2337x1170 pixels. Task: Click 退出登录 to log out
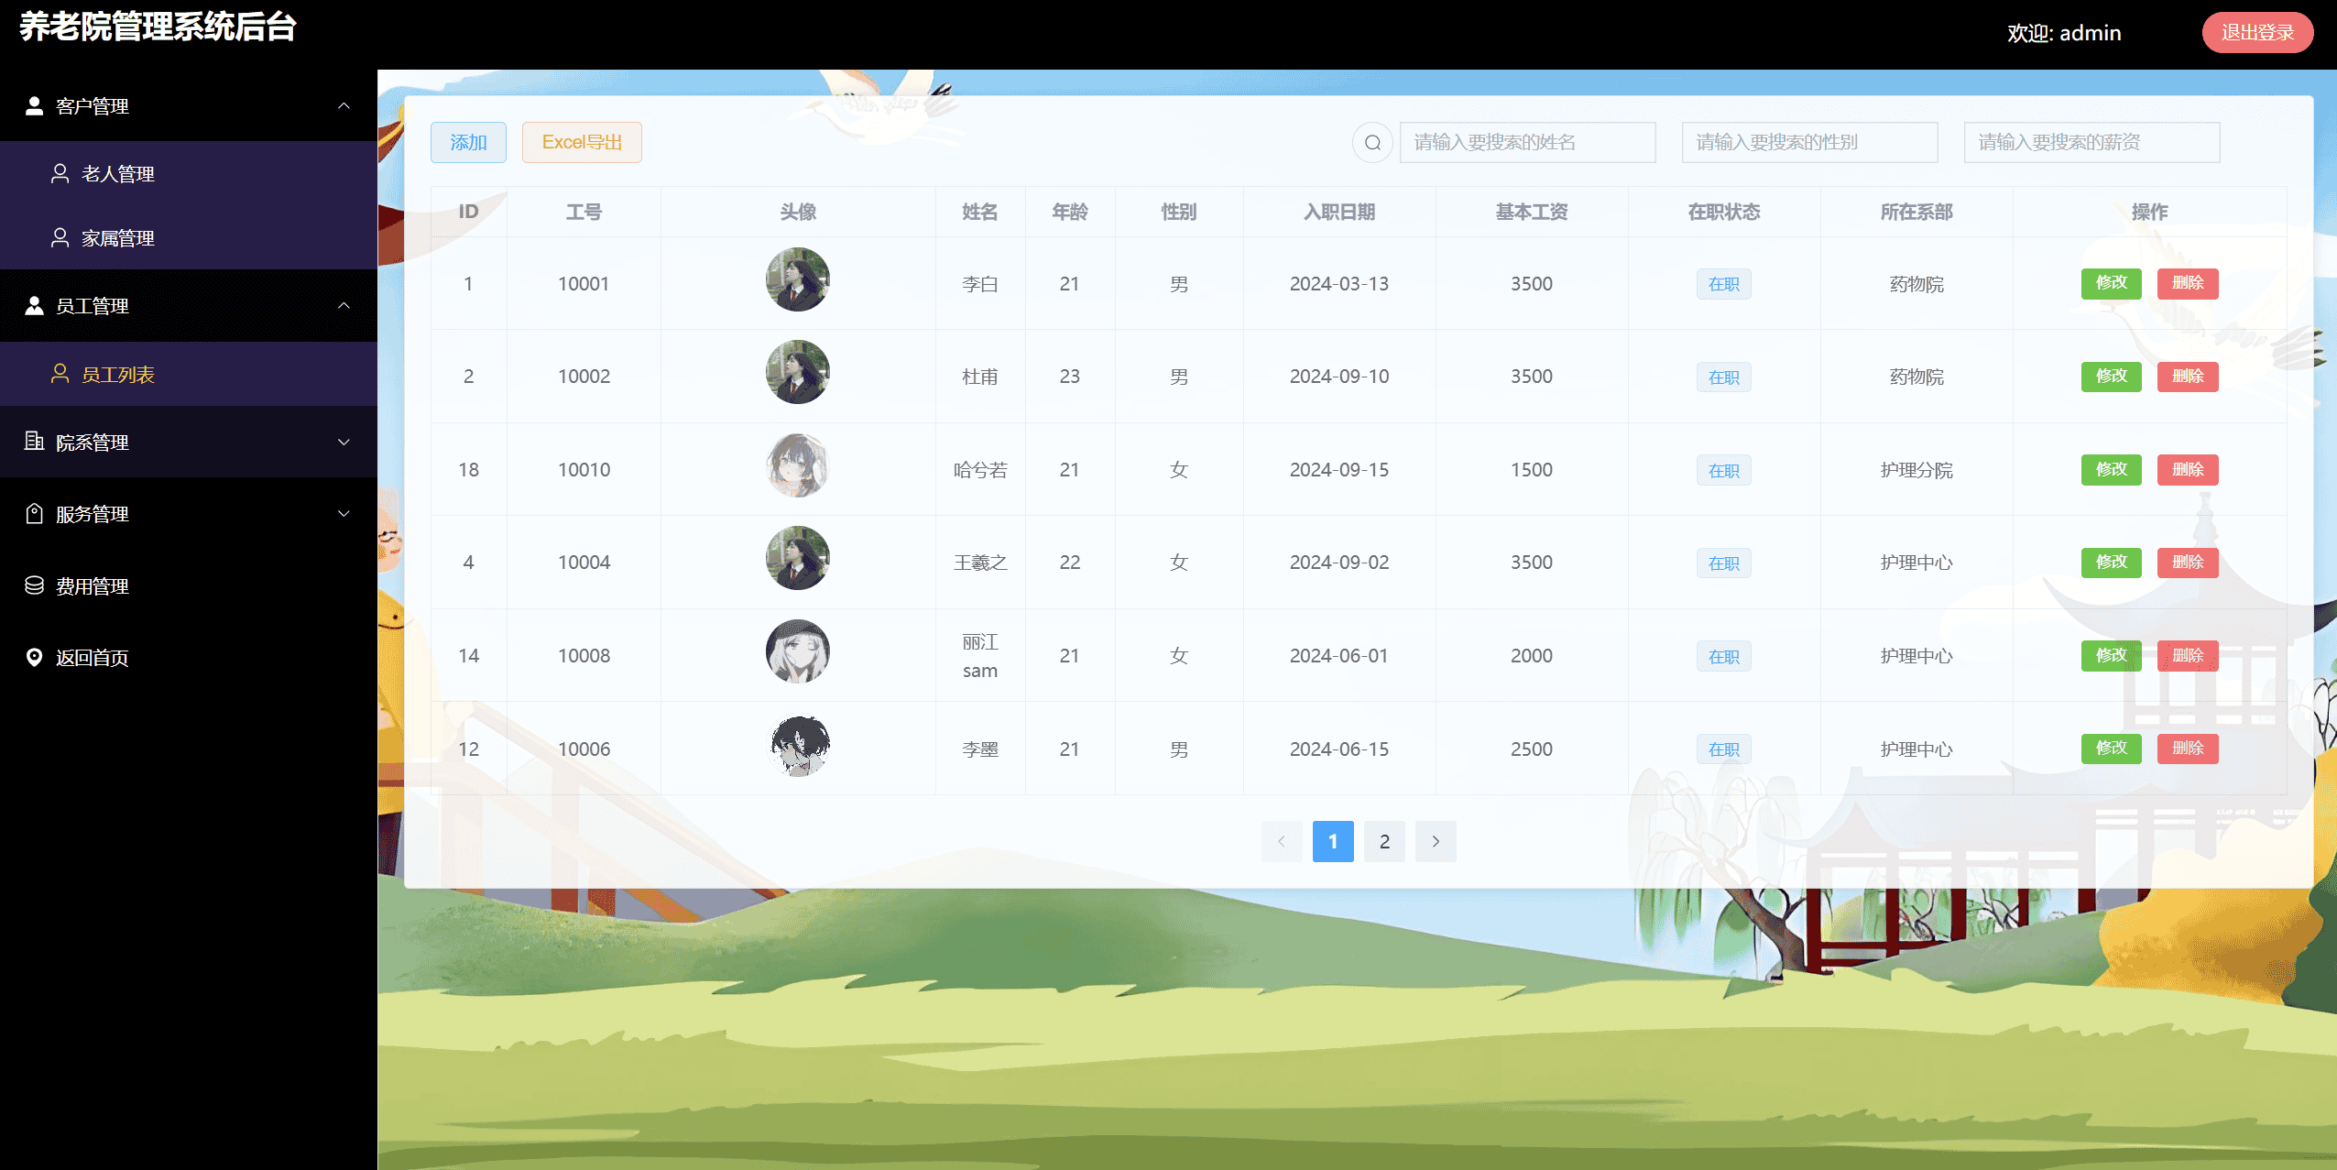tap(2256, 33)
